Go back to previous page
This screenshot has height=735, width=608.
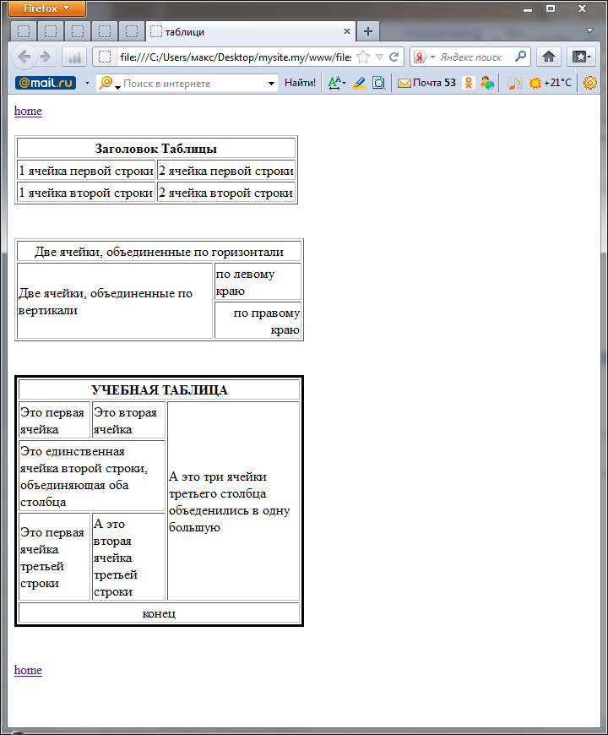click(x=24, y=57)
